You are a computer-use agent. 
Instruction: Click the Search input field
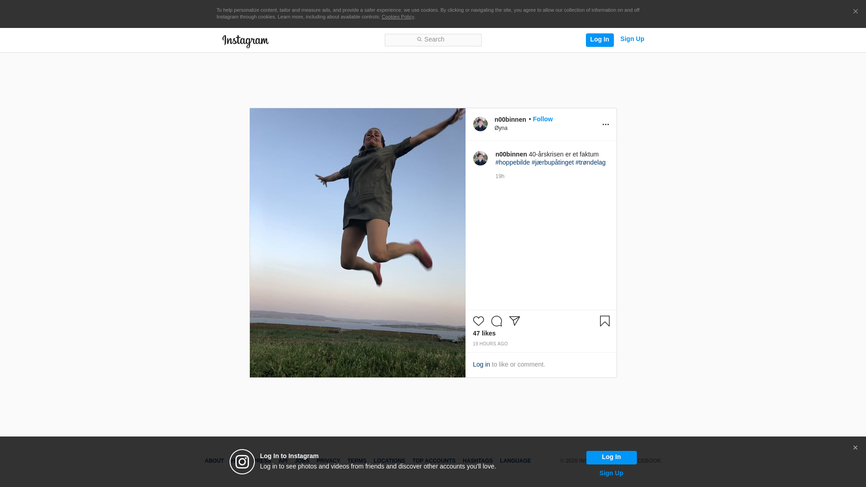433,40
